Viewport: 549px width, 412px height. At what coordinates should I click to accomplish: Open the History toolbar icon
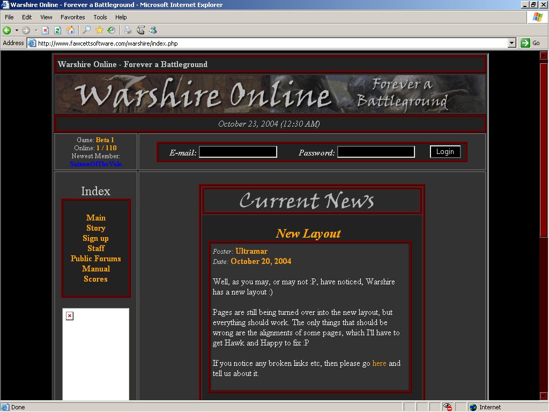click(x=111, y=31)
